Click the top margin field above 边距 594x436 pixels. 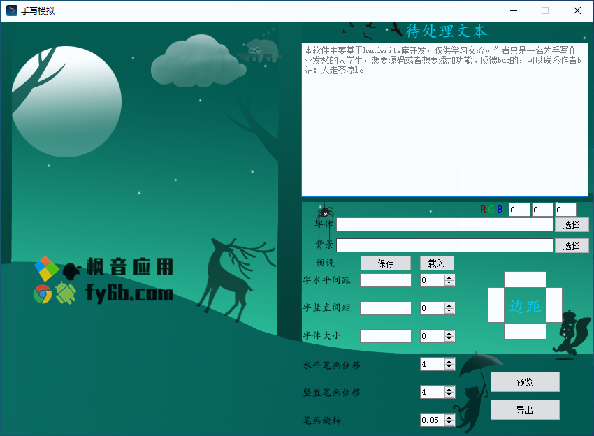tap(525, 279)
